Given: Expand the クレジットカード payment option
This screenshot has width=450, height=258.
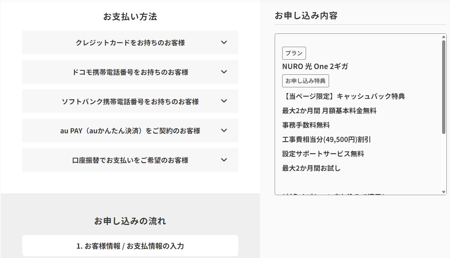Looking at the screenshot, I should click(130, 42).
